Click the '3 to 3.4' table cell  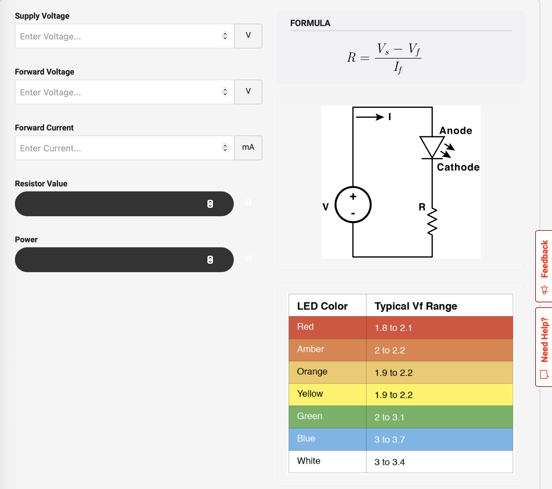440,462
